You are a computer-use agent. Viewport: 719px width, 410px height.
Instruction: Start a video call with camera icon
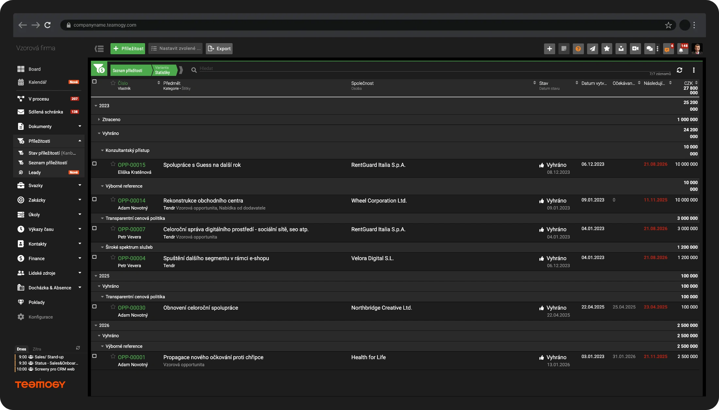(x=635, y=49)
